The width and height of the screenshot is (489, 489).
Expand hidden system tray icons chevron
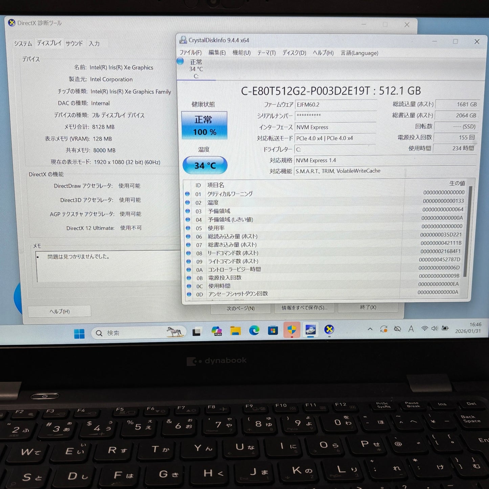point(370,329)
